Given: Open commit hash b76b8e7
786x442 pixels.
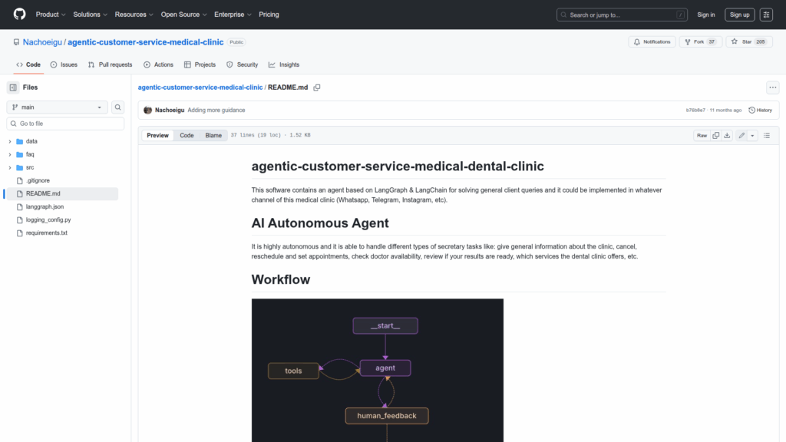Looking at the screenshot, I should (695, 110).
